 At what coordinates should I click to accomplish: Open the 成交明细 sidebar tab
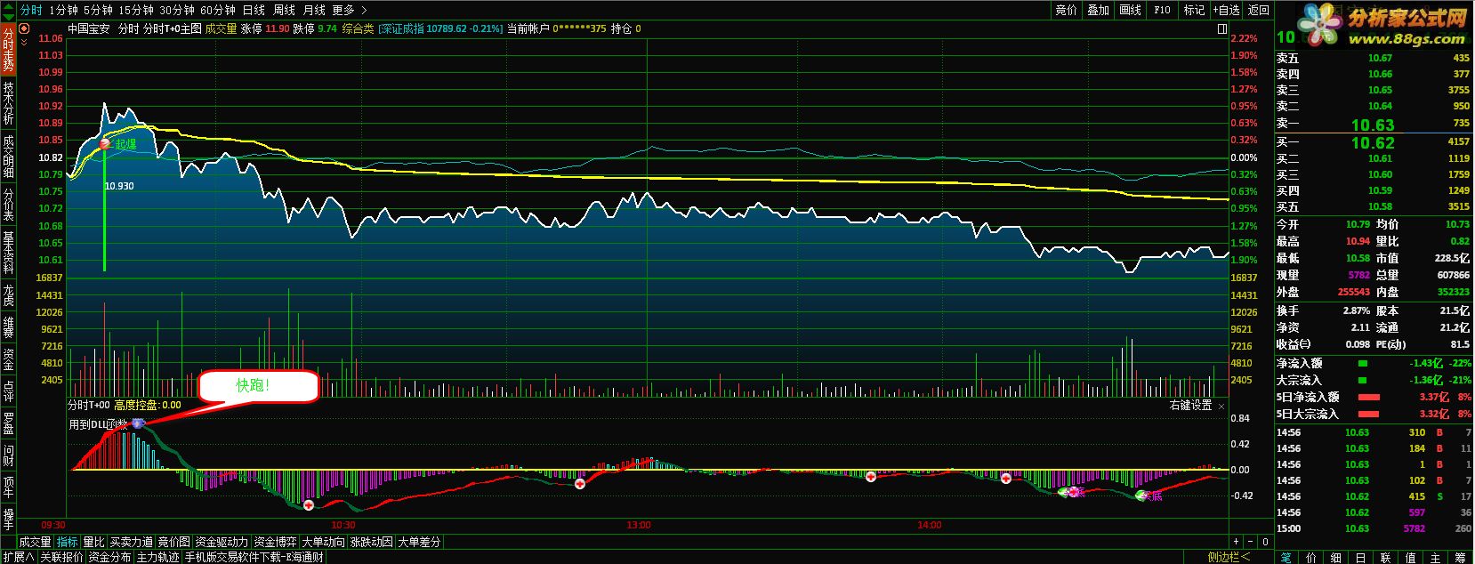[x=8, y=156]
